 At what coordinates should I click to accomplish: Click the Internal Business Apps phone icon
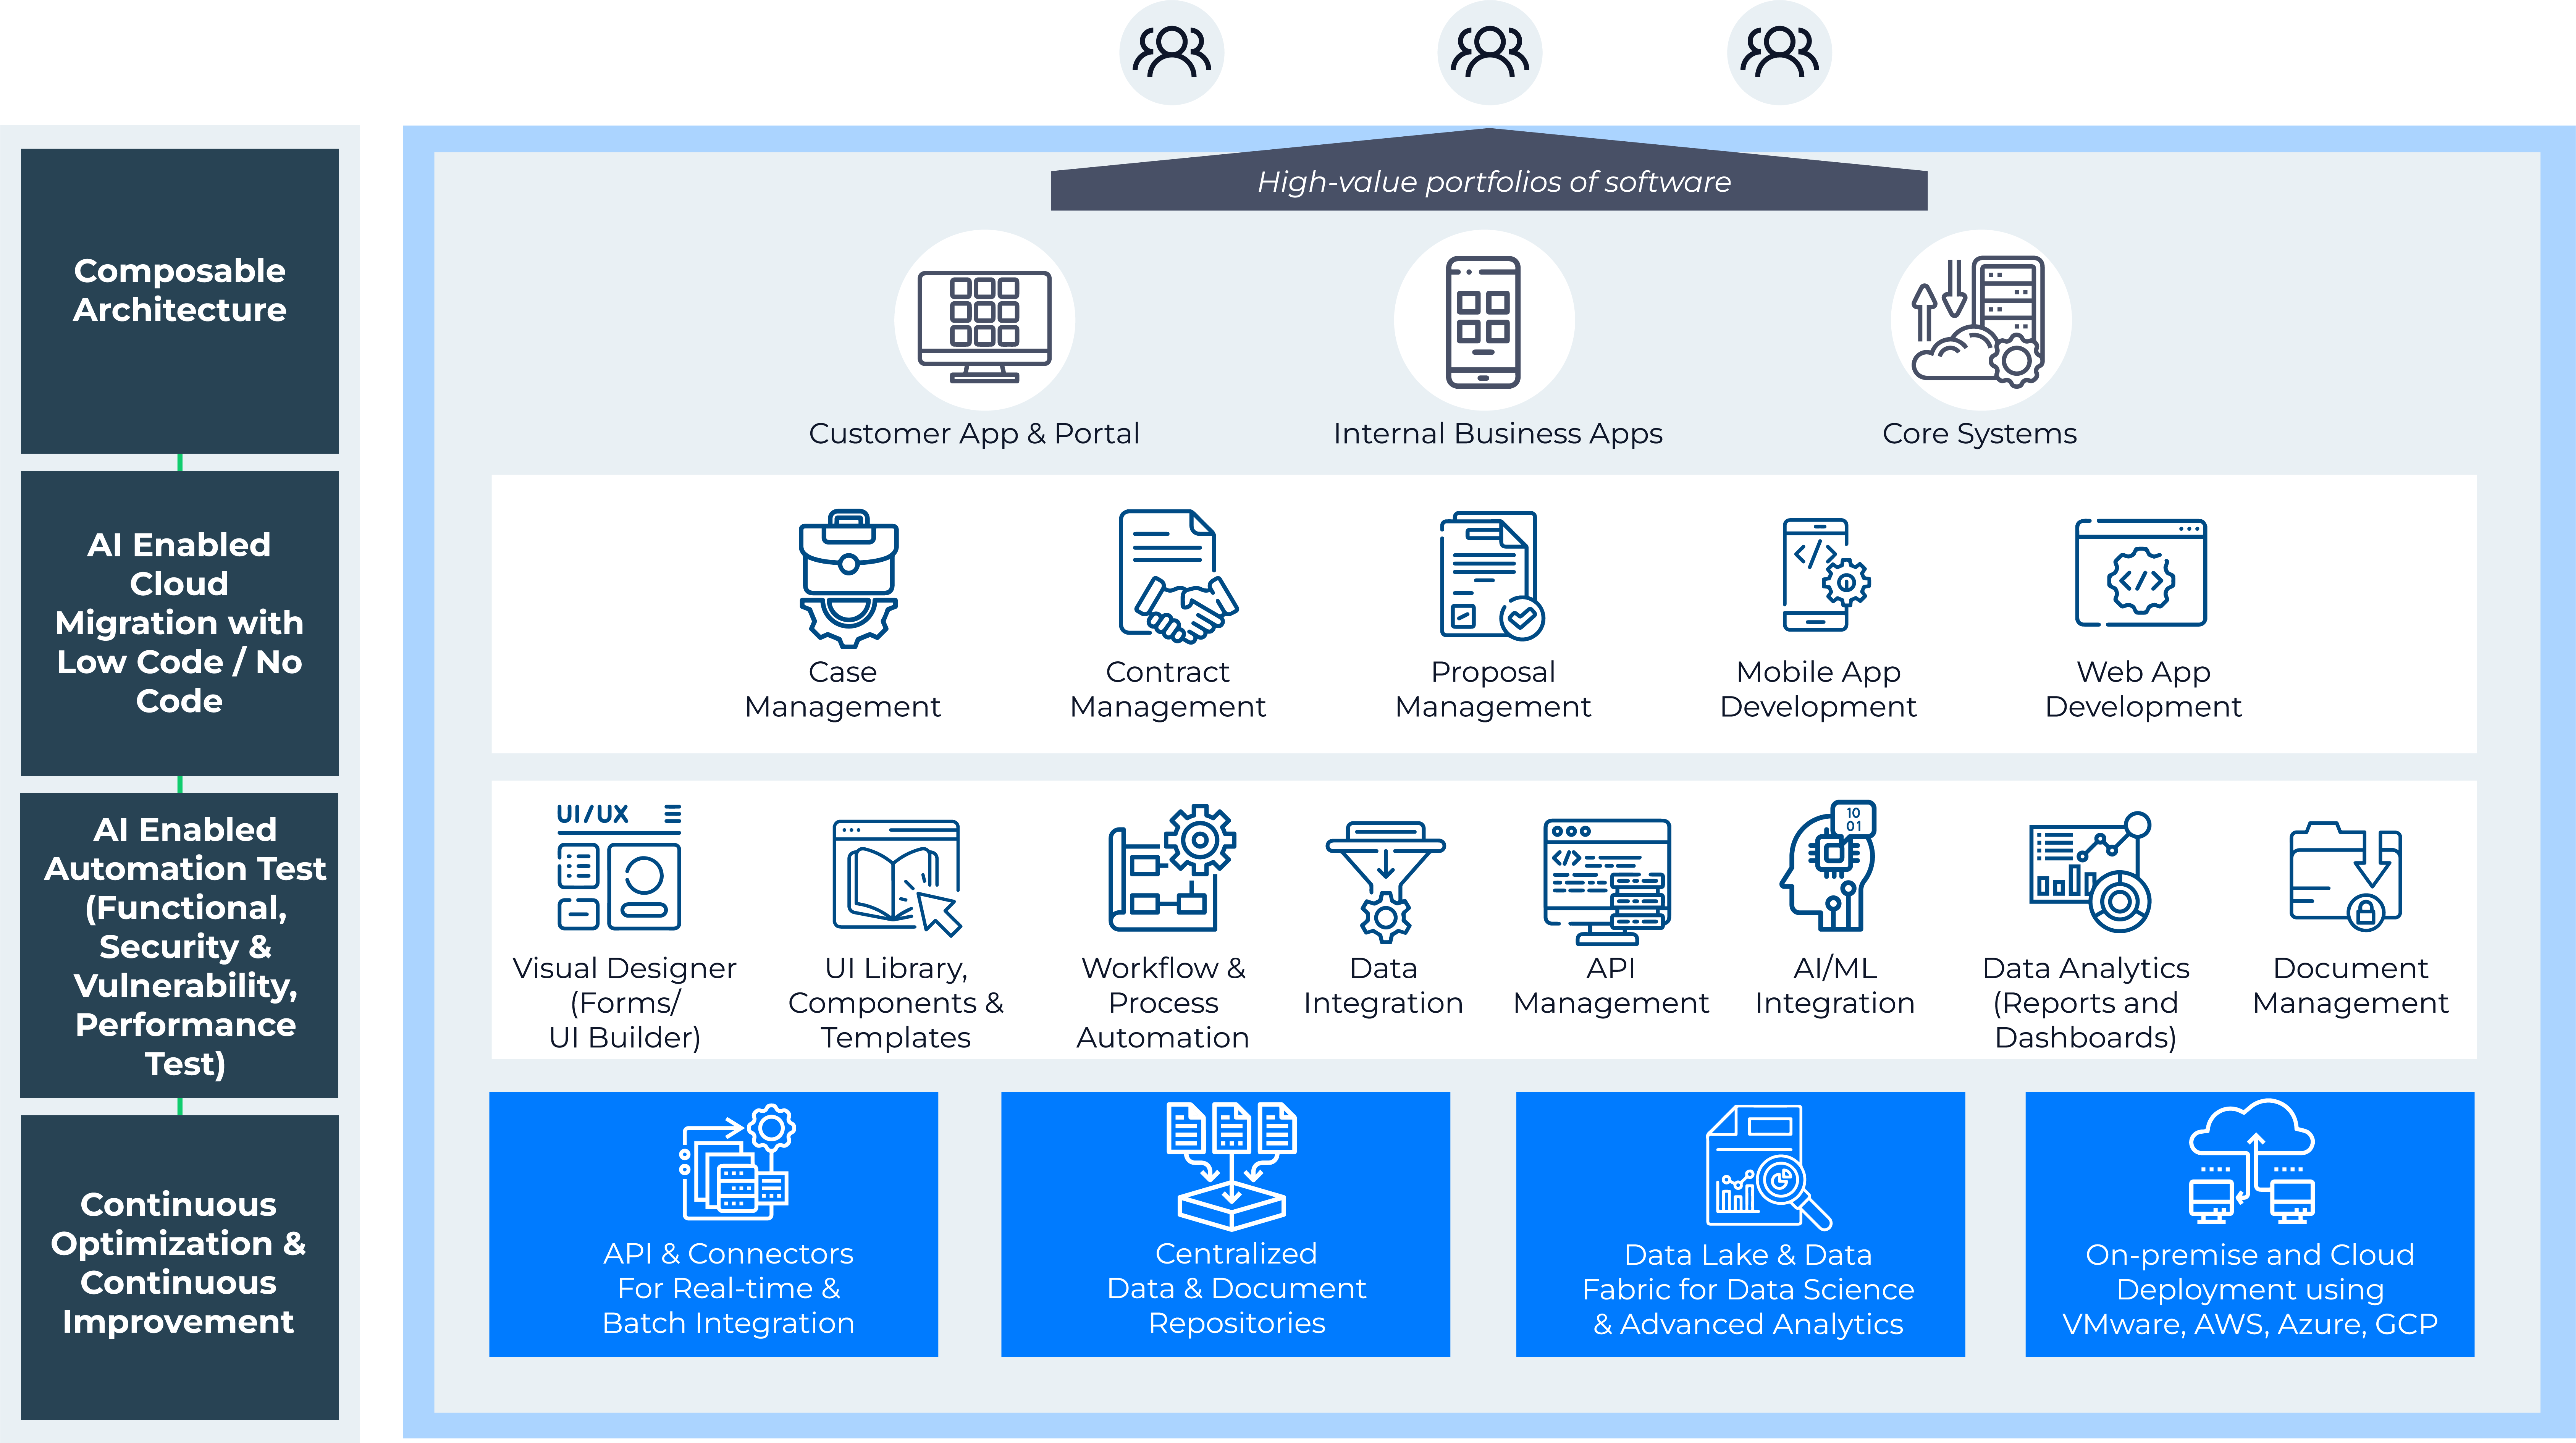click(x=1483, y=321)
